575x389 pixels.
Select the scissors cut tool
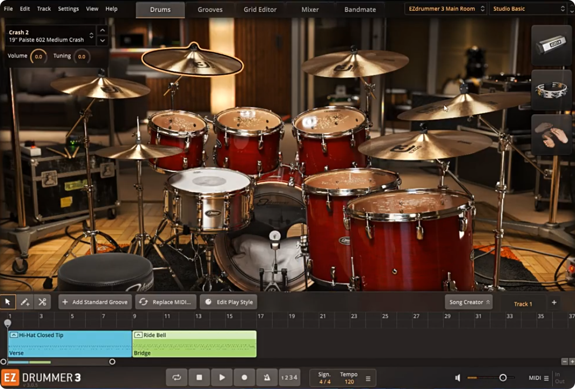(42, 302)
